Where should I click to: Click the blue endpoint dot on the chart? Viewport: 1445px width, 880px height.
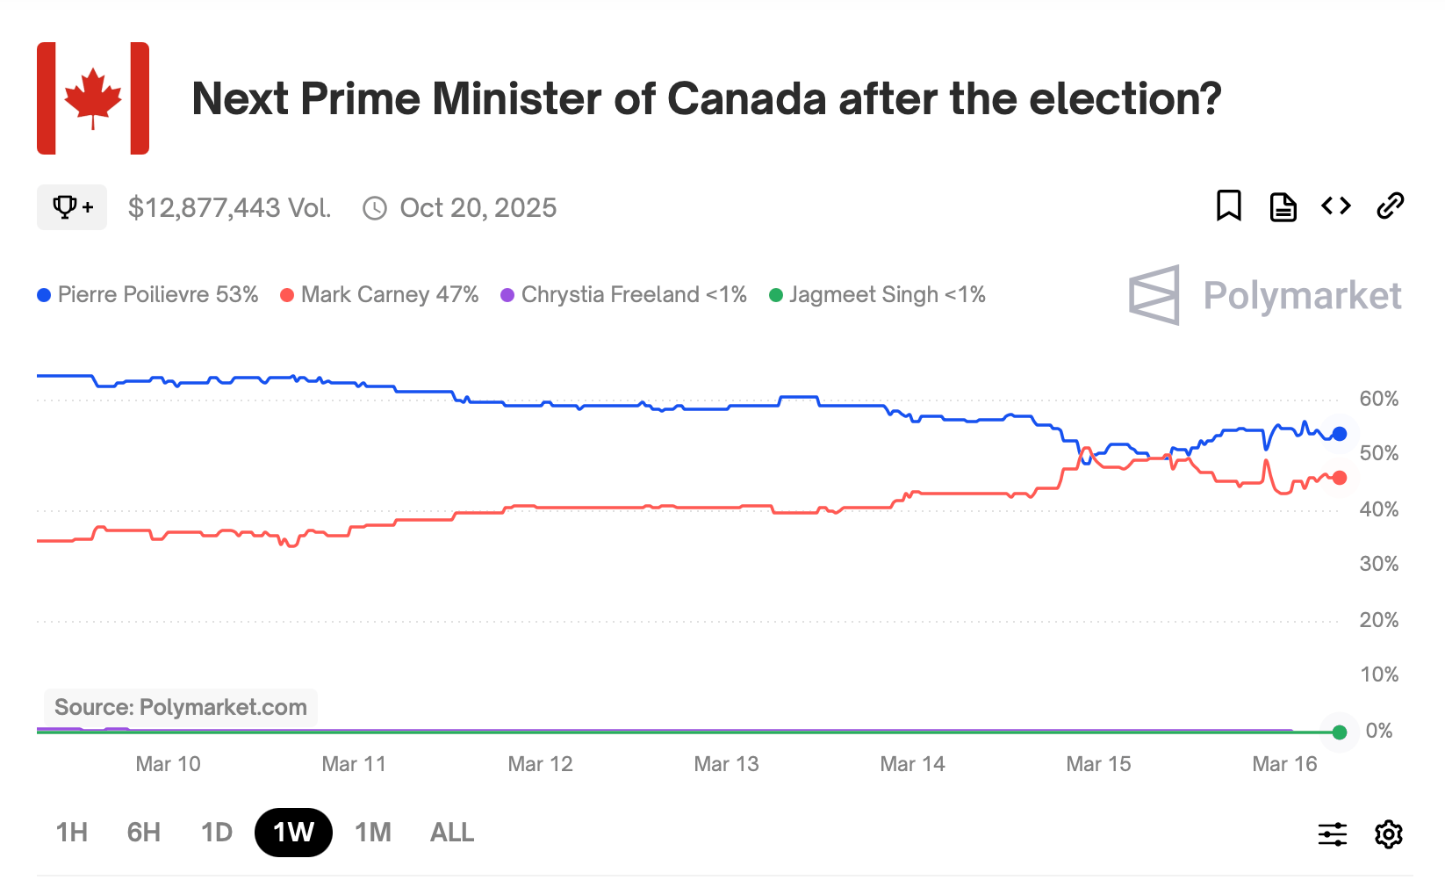(x=1338, y=433)
